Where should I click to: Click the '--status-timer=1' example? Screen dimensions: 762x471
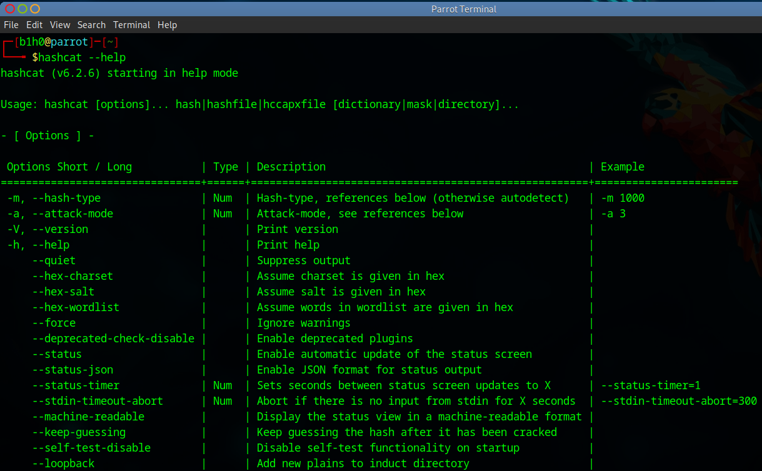(x=651, y=385)
